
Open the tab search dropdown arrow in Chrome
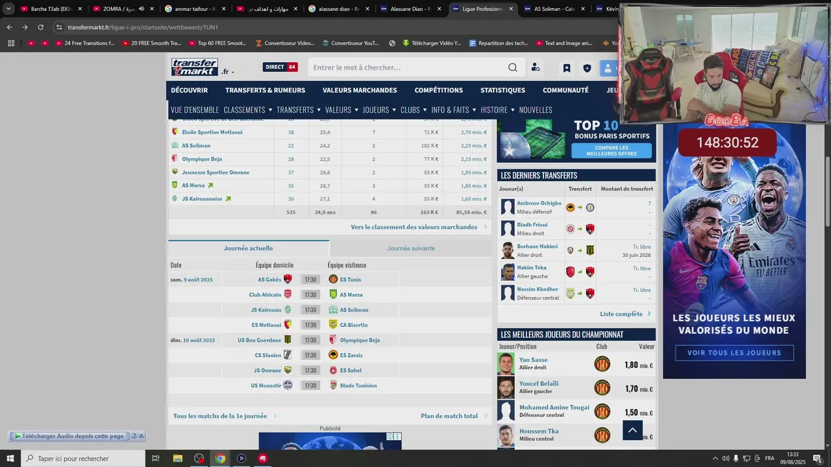(8, 9)
